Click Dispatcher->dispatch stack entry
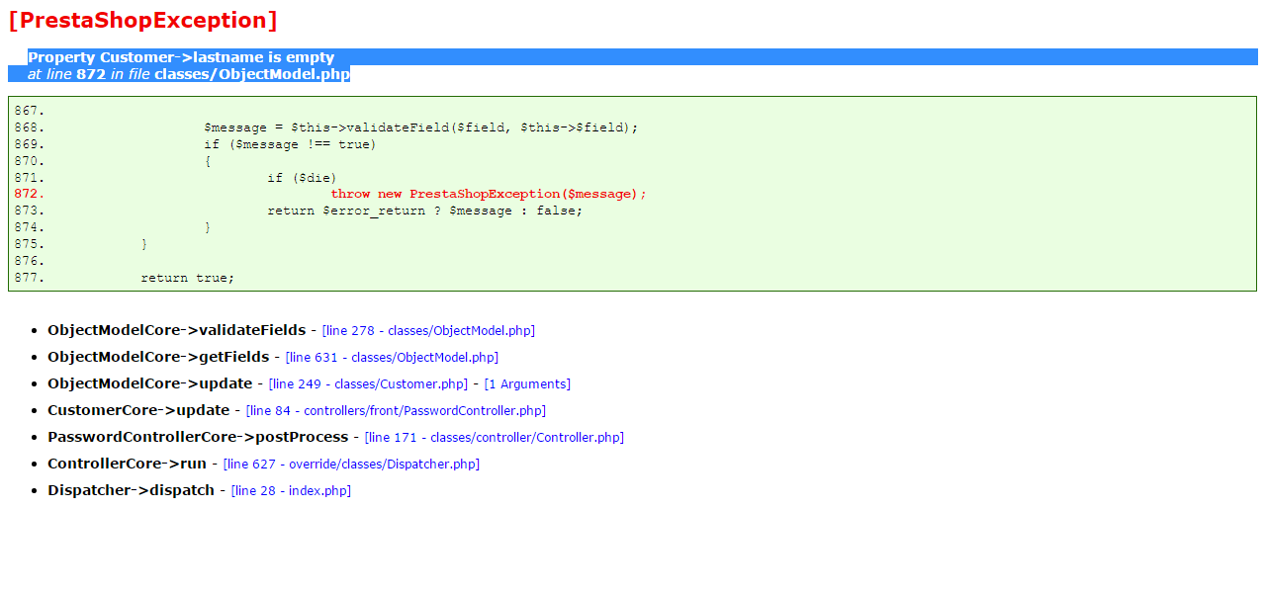The width and height of the screenshot is (1266, 593). click(x=132, y=490)
